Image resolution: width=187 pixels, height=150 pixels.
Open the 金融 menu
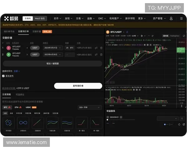[x=91, y=18]
